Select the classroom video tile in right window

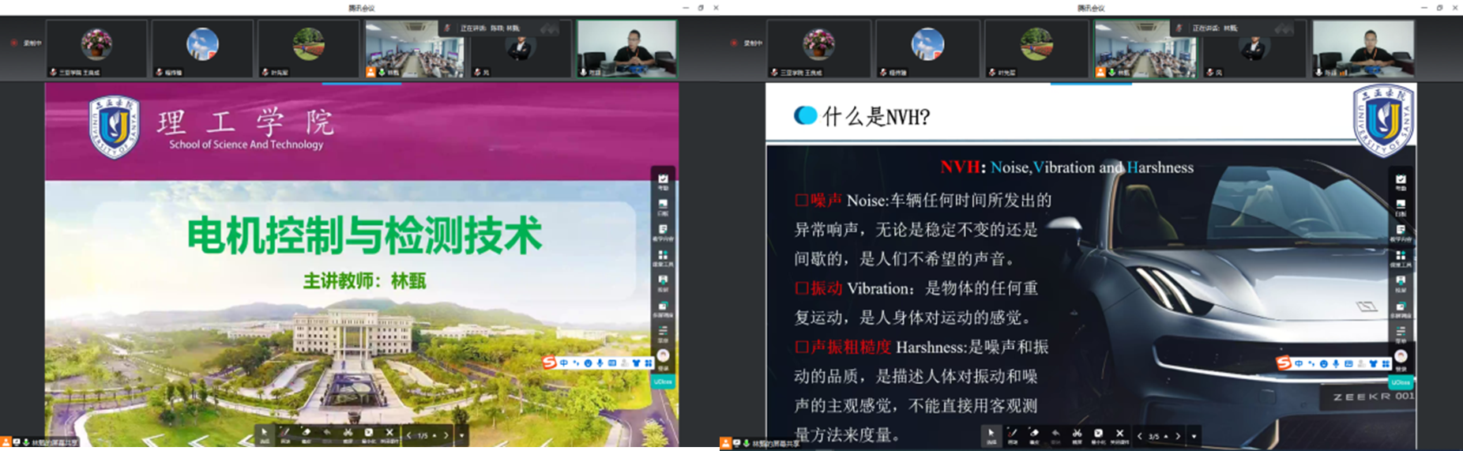coord(1145,49)
